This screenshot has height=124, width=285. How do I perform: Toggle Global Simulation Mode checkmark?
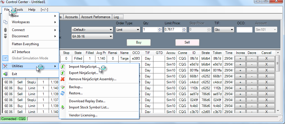5,58
